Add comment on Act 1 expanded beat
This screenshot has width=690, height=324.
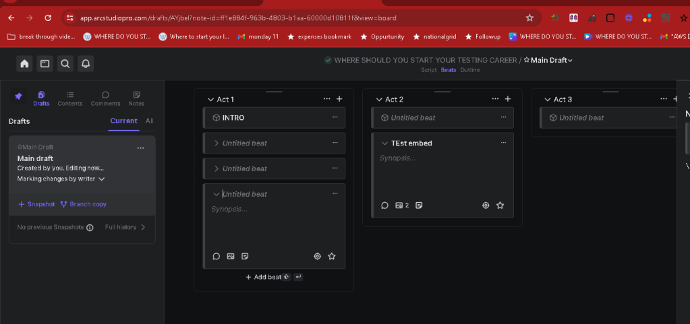click(x=216, y=256)
